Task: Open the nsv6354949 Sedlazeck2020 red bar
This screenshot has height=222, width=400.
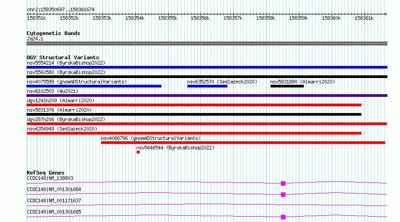Action: click(x=194, y=133)
